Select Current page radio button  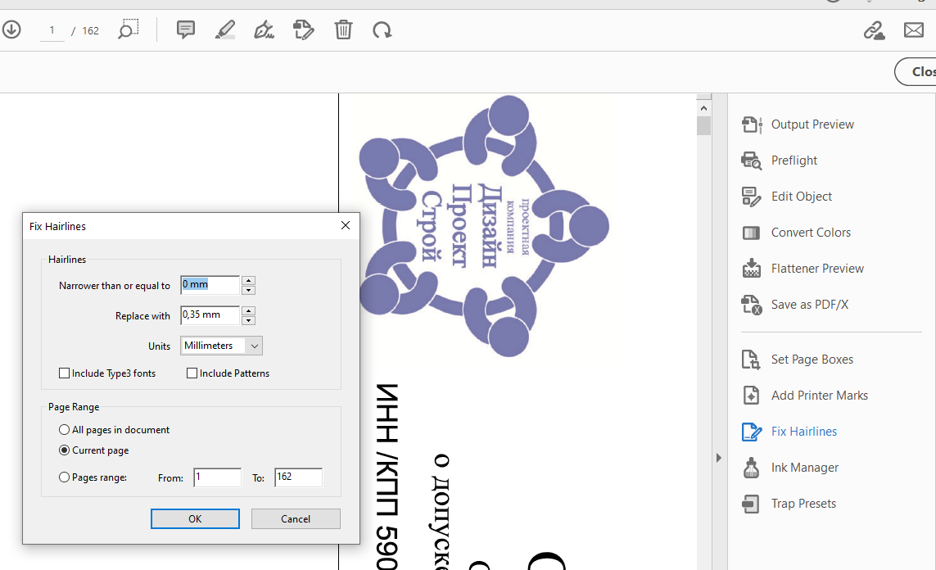point(64,450)
